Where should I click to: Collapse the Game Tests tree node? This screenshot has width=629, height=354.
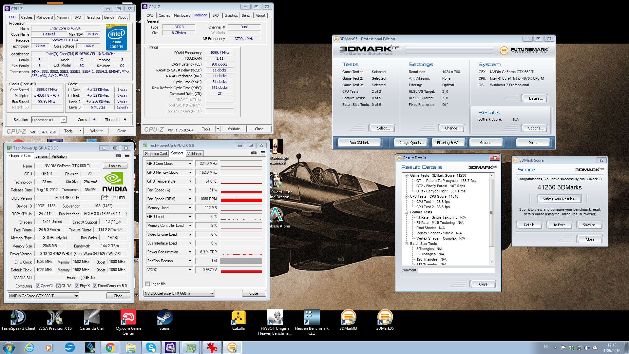(406, 175)
